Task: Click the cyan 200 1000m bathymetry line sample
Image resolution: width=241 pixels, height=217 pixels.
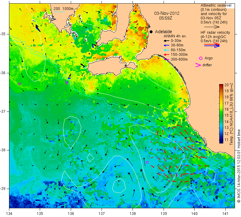Action: point(59,12)
